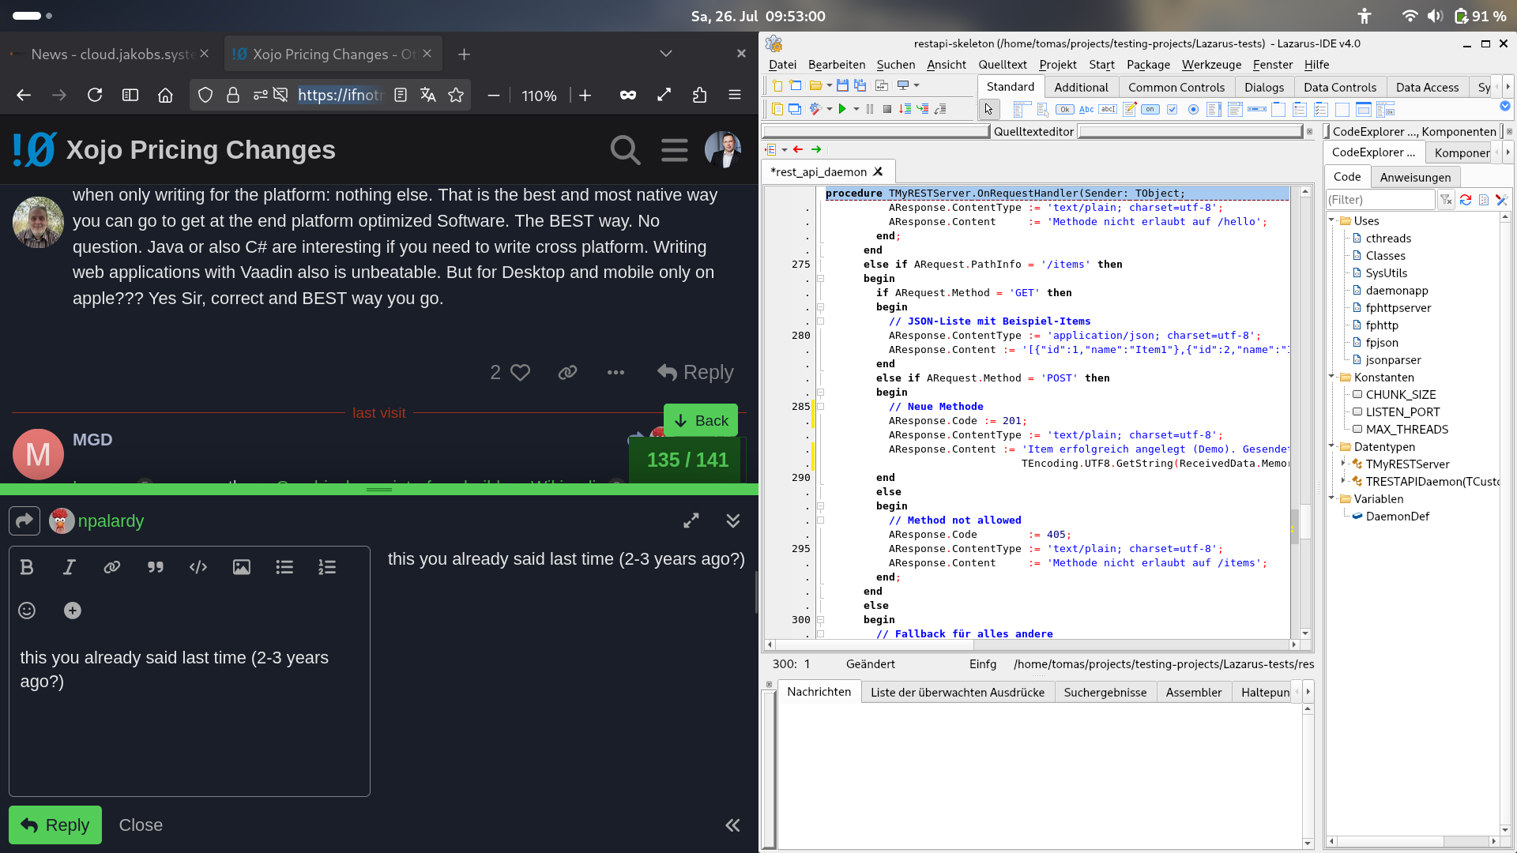
Task: Click the Save file floppy icon
Action: (x=842, y=85)
